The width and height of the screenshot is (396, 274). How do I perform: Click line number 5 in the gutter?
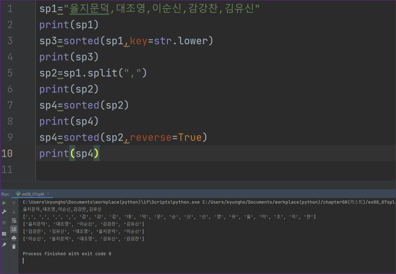click(10, 73)
